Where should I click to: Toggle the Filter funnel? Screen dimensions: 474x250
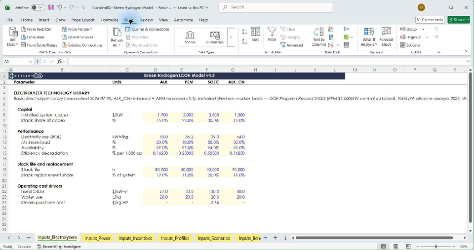coord(272,35)
